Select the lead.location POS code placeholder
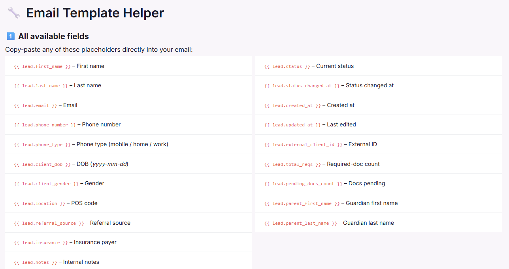 (40, 203)
